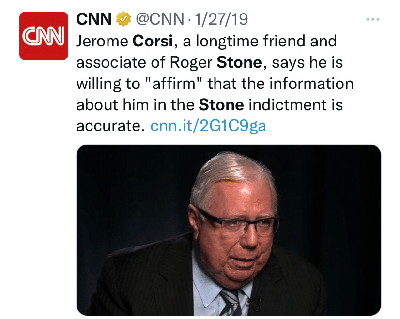Click the @CNN handle

click(x=162, y=17)
